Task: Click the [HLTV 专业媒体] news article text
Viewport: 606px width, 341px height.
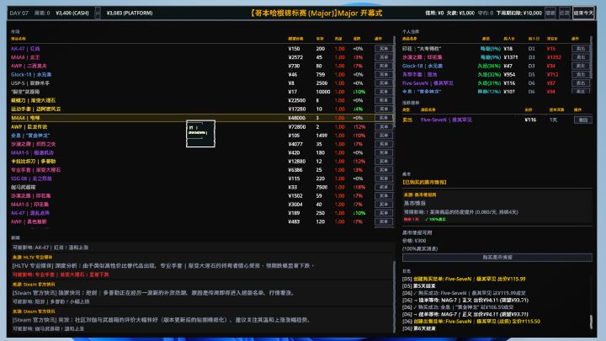Action: (x=163, y=266)
